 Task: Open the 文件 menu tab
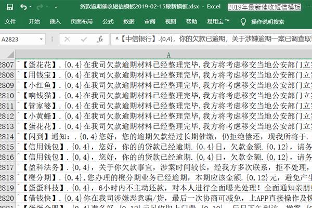[10, 21]
